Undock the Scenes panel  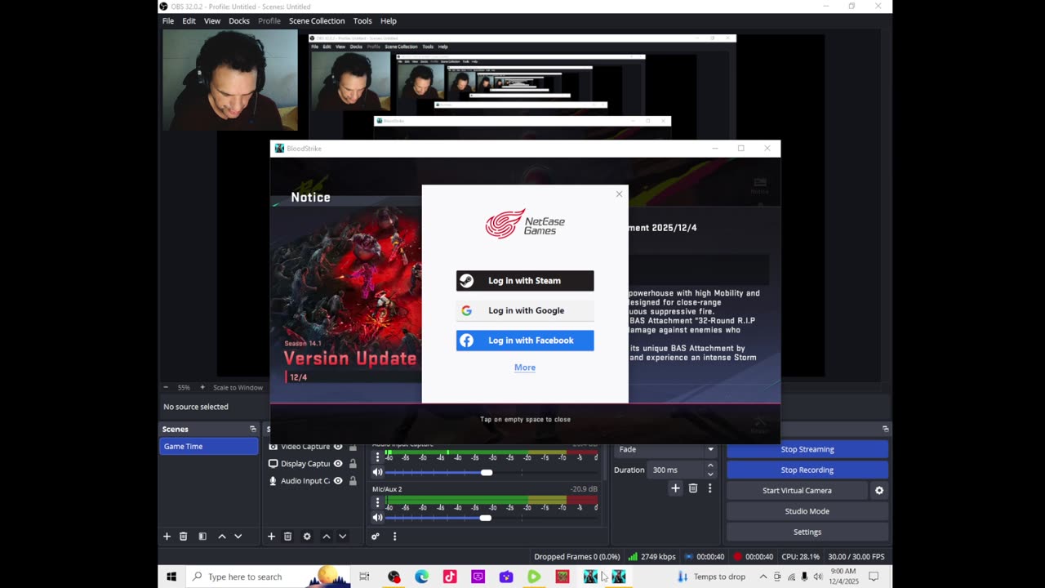click(x=253, y=429)
